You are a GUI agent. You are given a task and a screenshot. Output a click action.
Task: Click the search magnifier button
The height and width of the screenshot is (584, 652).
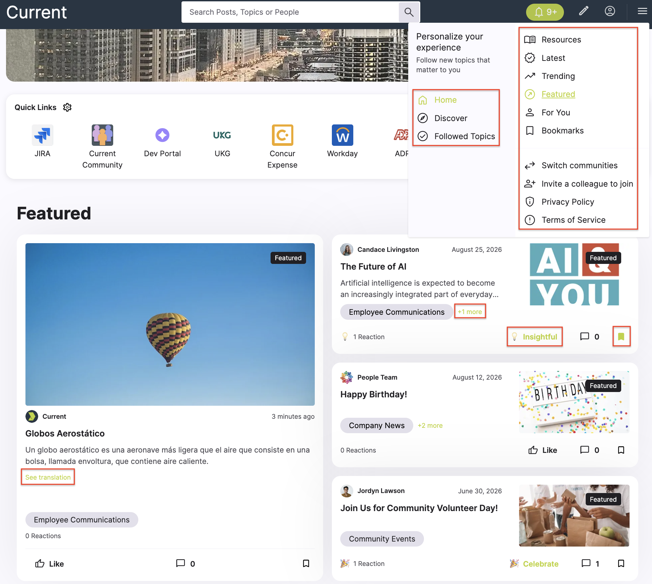[409, 12]
